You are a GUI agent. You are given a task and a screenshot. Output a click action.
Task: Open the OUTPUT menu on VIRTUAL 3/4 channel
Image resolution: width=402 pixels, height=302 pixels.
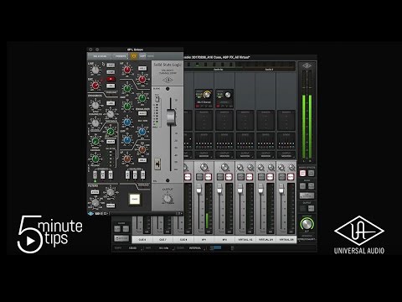coord(265,154)
